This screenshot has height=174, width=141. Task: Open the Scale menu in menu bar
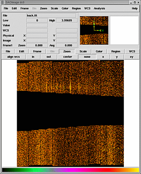(x=54, y=9)
